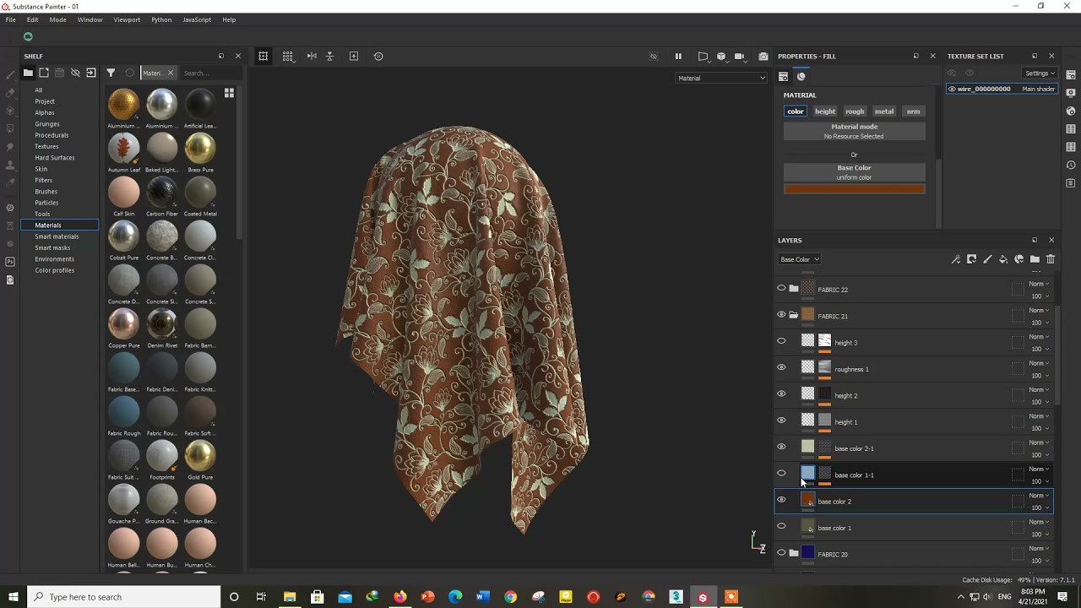Viewport: 1081px width, 608px height.
Task: Open the shelf filter funnel
Action: click(x=111, y=73)
